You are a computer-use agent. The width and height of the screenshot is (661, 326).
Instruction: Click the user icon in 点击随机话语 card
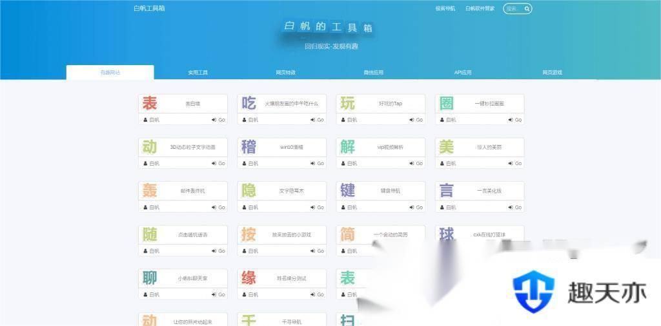(x=145, y=251)
